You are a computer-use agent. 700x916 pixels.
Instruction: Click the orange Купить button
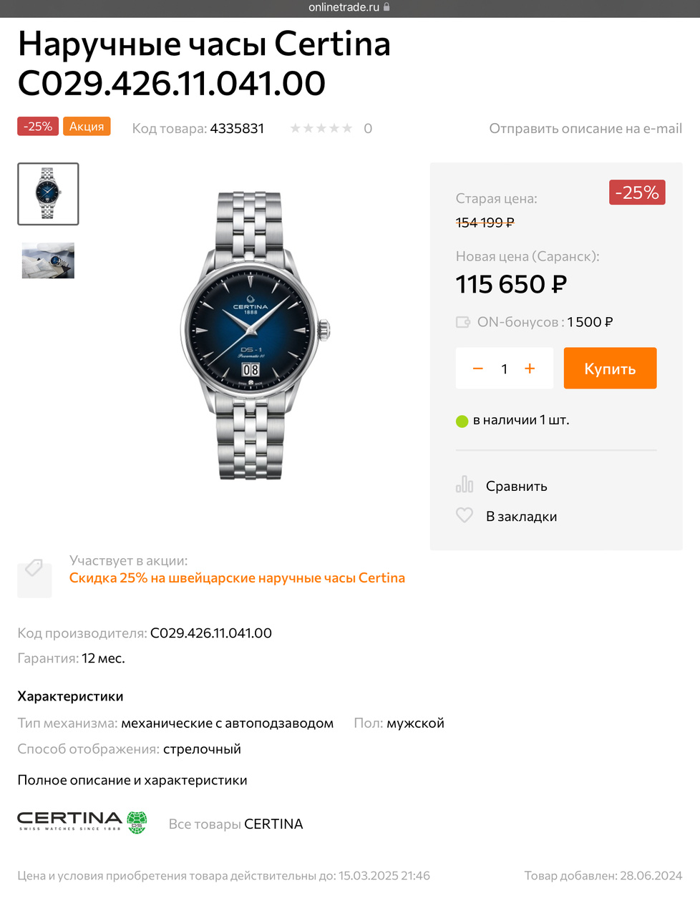[x=610, y=369]
